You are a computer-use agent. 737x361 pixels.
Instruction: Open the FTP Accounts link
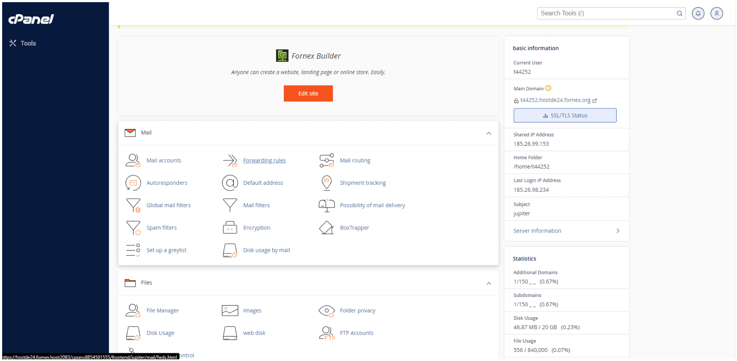[x=356, y=333]
